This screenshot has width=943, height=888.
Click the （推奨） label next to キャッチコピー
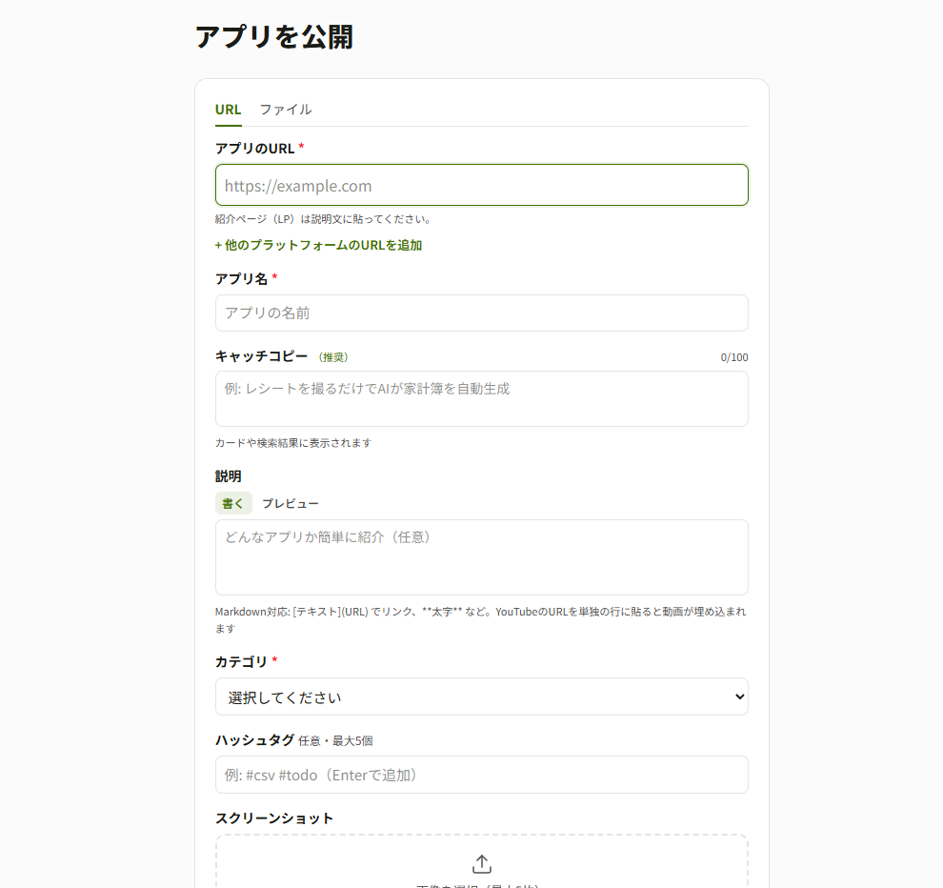333,357
